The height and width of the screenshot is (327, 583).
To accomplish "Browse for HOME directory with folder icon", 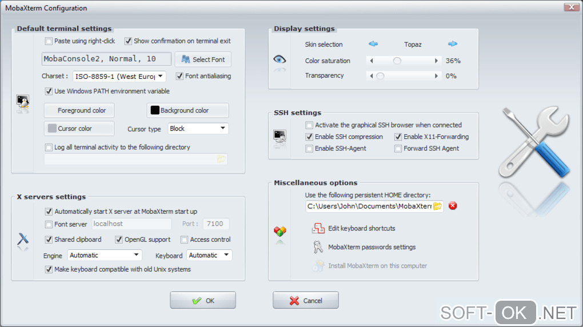I will (438, 206).
